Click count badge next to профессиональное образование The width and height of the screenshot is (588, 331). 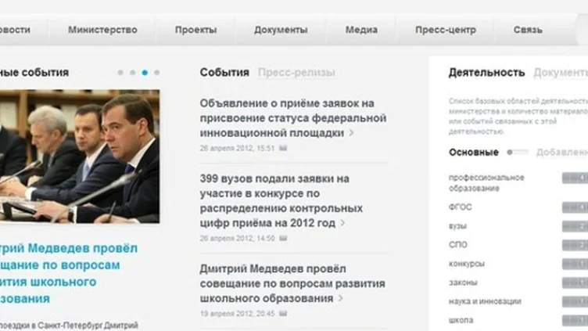click(575, 178)
